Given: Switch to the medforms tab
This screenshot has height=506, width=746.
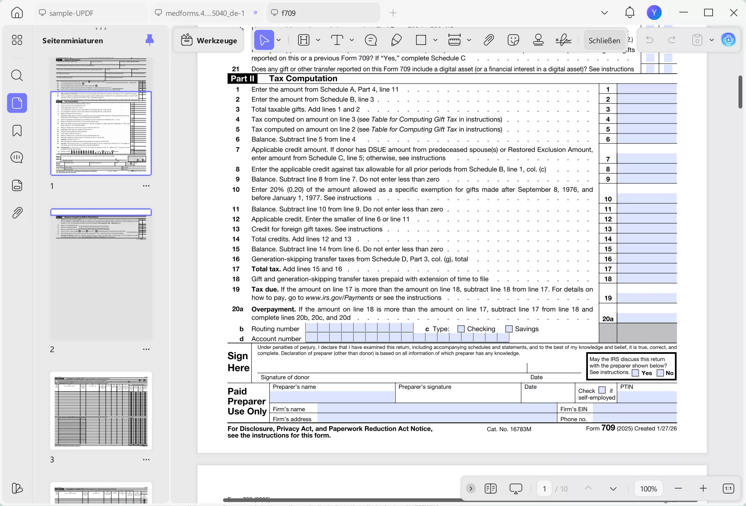Looking at the screenshot, I should [x=205, y=13].
